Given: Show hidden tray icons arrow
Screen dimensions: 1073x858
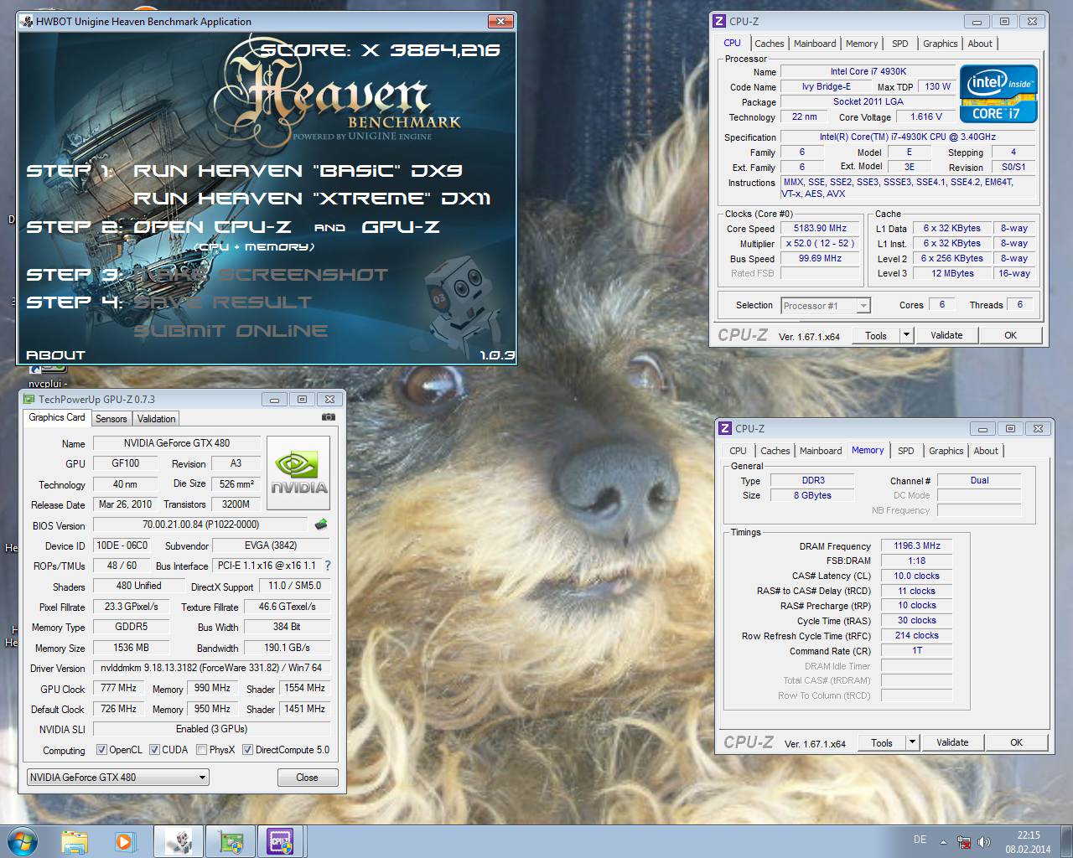Looking at the screenshot, I should [944, 842].
